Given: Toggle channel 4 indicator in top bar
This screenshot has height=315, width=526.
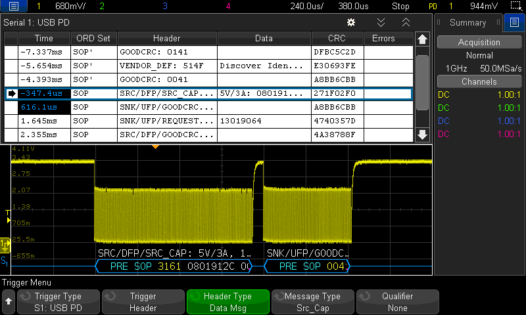Looking at the screenshot, I should [x=228, y=7].
